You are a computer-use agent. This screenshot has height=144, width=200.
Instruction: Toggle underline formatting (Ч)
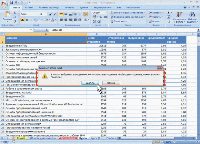[32, 20]
